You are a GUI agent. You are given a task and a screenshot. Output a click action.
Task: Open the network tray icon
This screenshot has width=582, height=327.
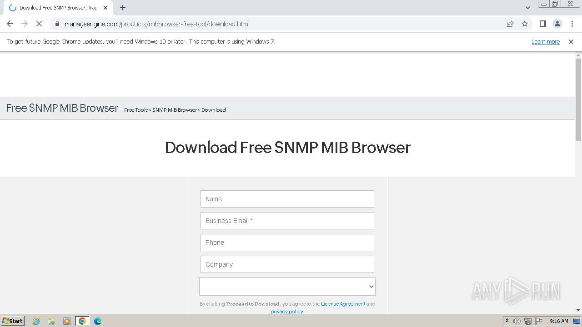(528, 321)
